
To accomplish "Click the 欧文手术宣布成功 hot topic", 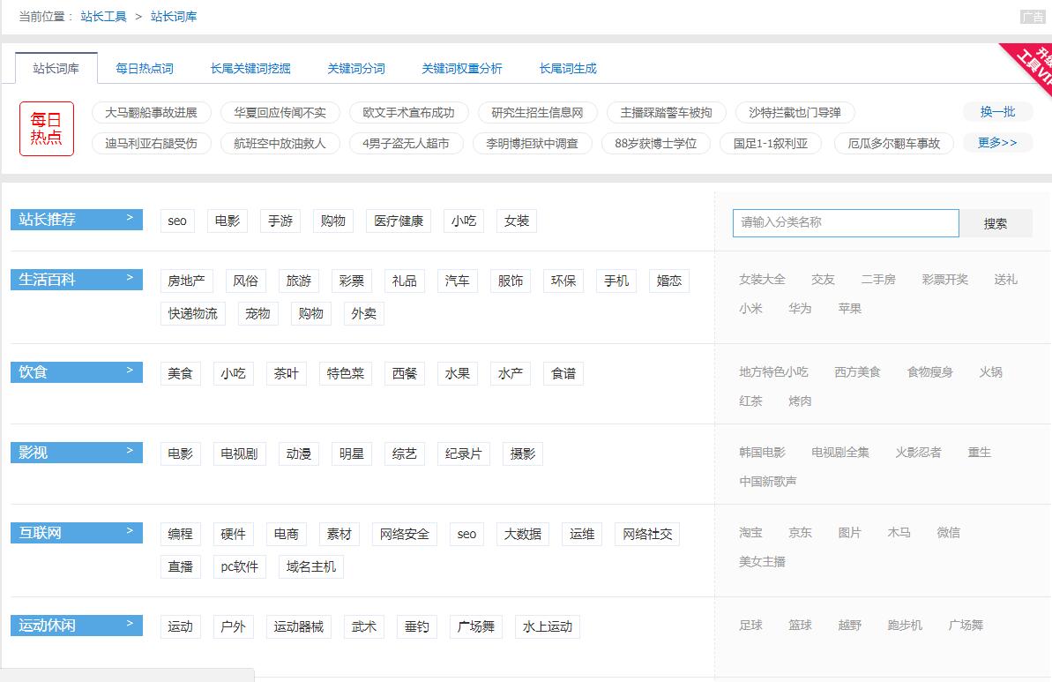I will (407, 112).
